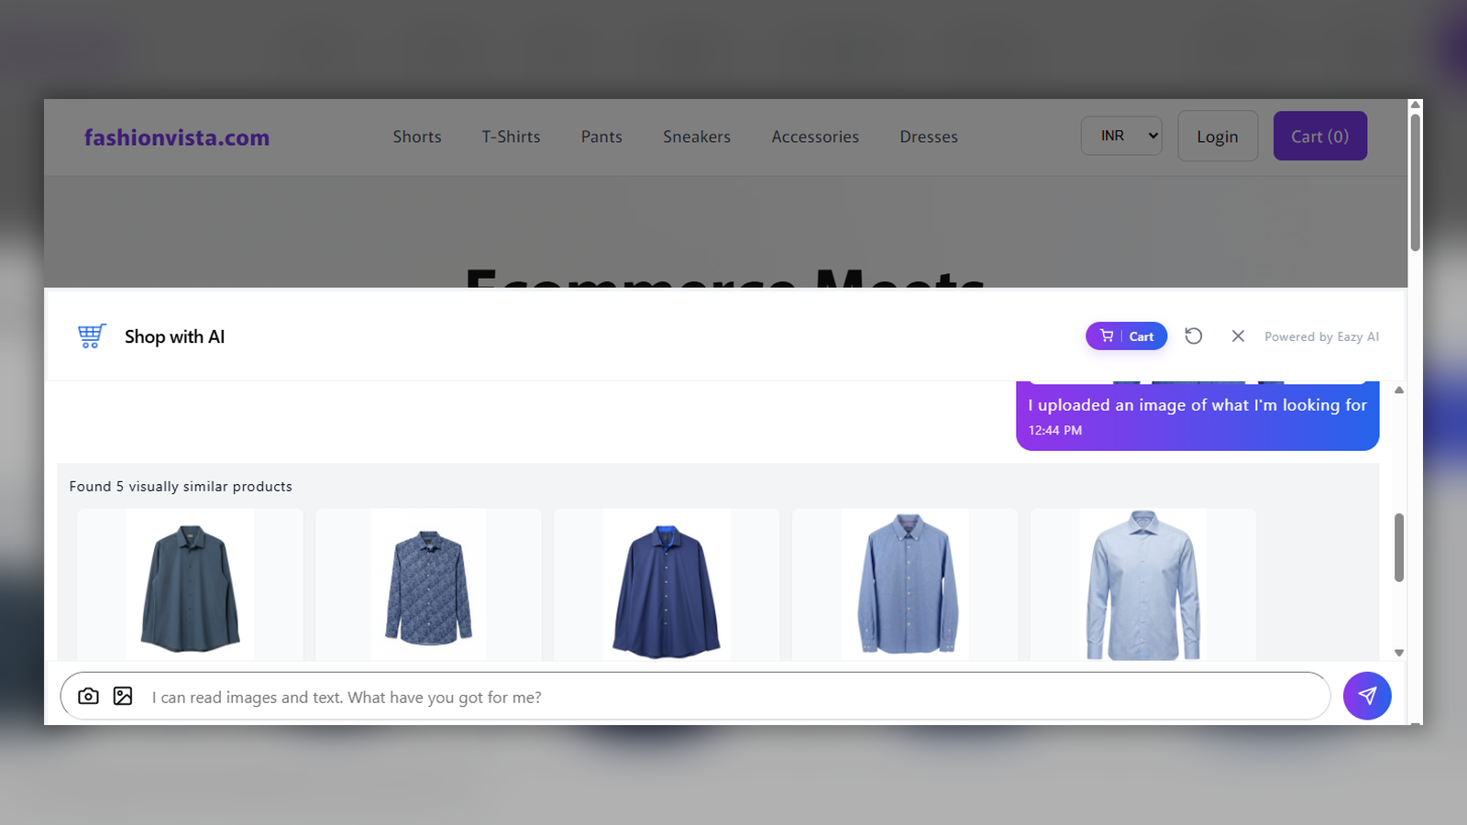
Task: Browse the Sneakers category
Action: point(697,137)
